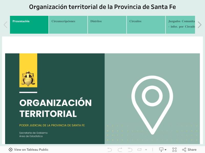Expand the refresh options dropdown arrow
Screen dimensions: 205x153
146,150
